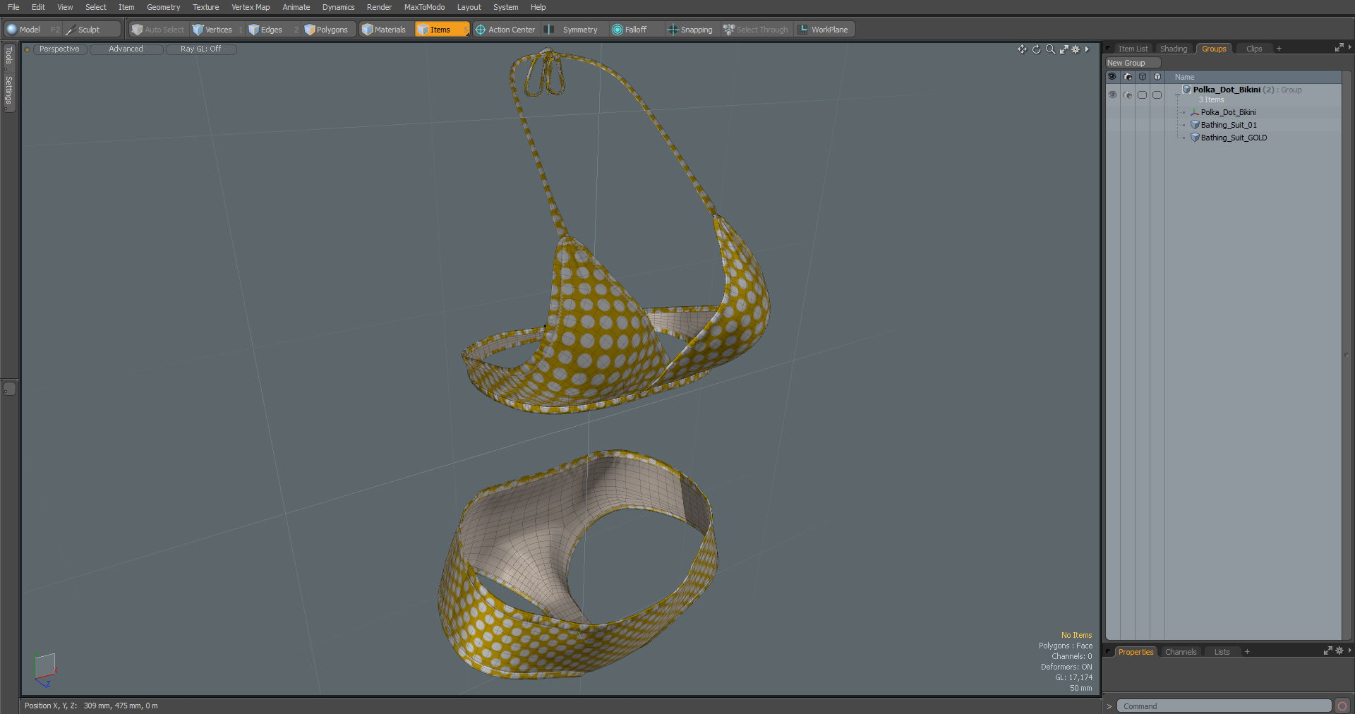Click the wireframe cube column header
The image size is (1355, 714).
pyautogui.click(x=1143, y=77)
